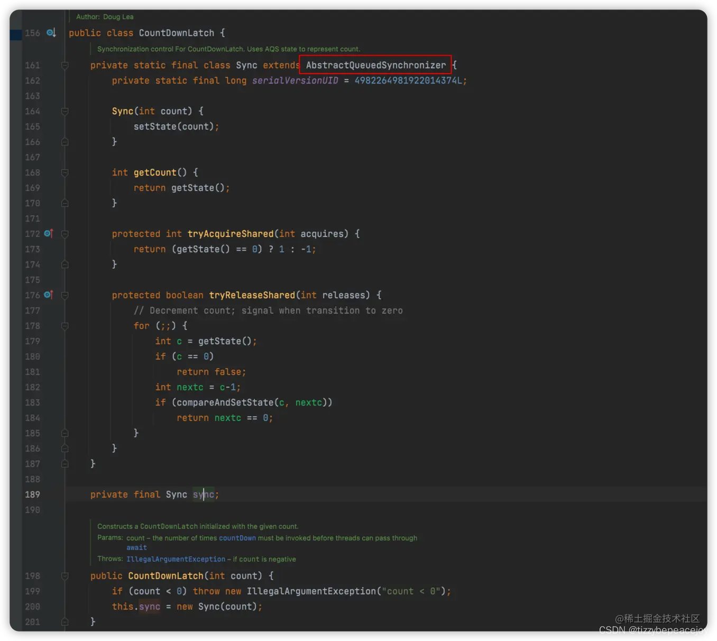Click 'Constructs a CountDownLatch initialized' doc text

198,526
